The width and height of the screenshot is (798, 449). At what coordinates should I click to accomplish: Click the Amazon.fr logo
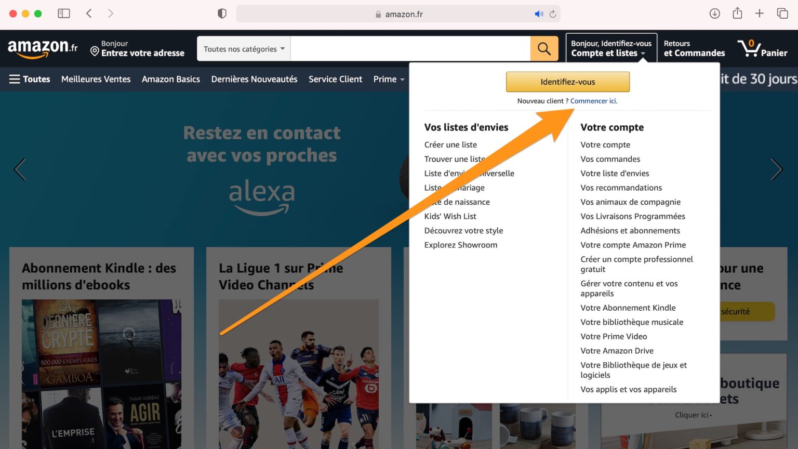click(x=43, y=48)
